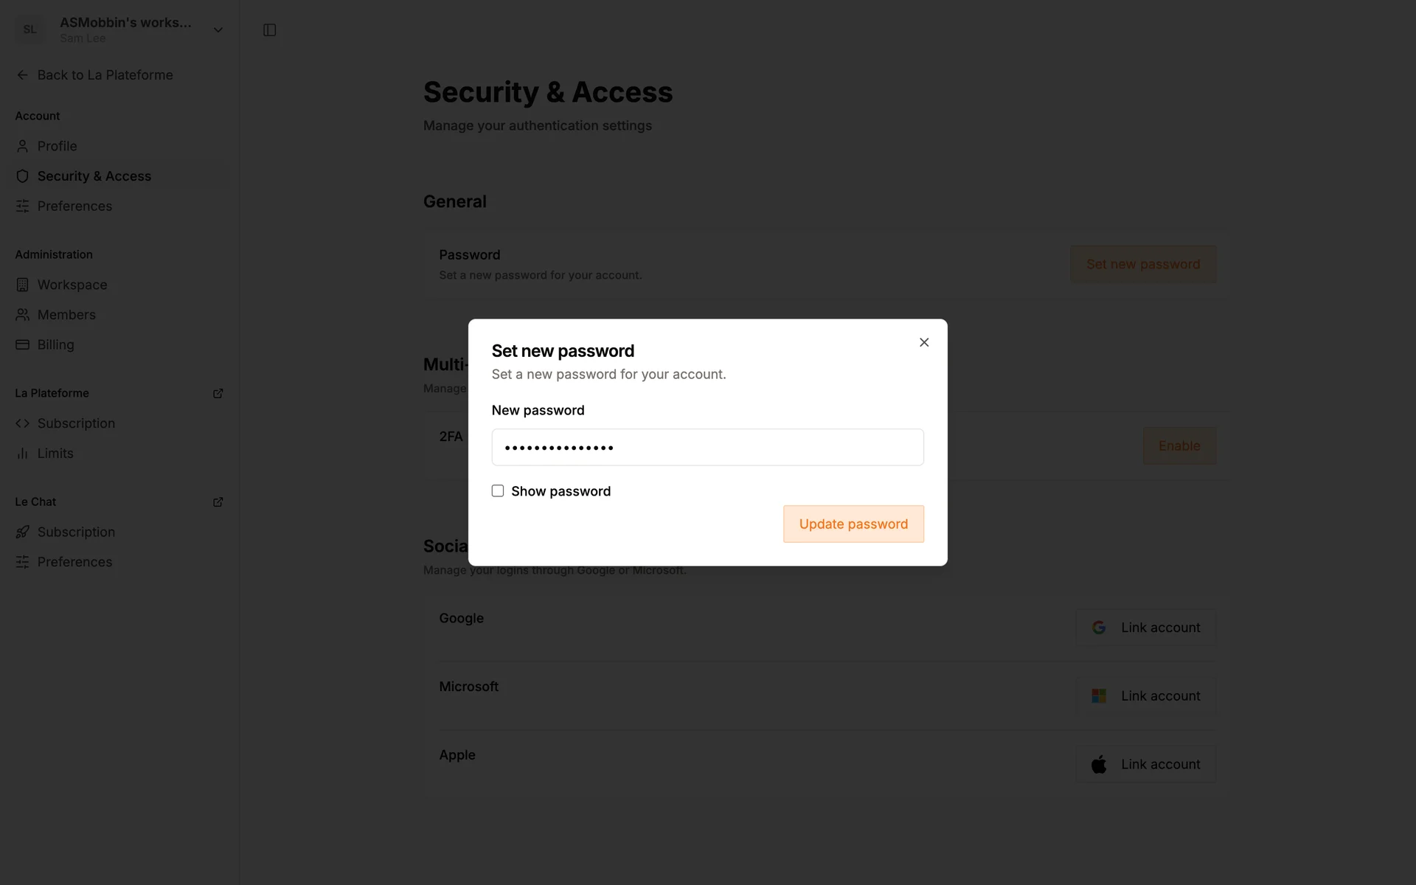The height and width of the screenshot is (885, 1416).
Task: Open the Profile menu item
Action: click(x=57, y=146)
